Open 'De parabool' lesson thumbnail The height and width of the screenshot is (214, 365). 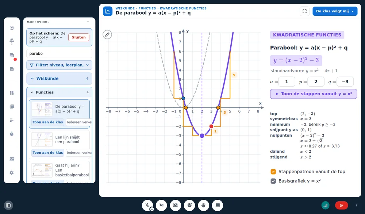(42, 109)
